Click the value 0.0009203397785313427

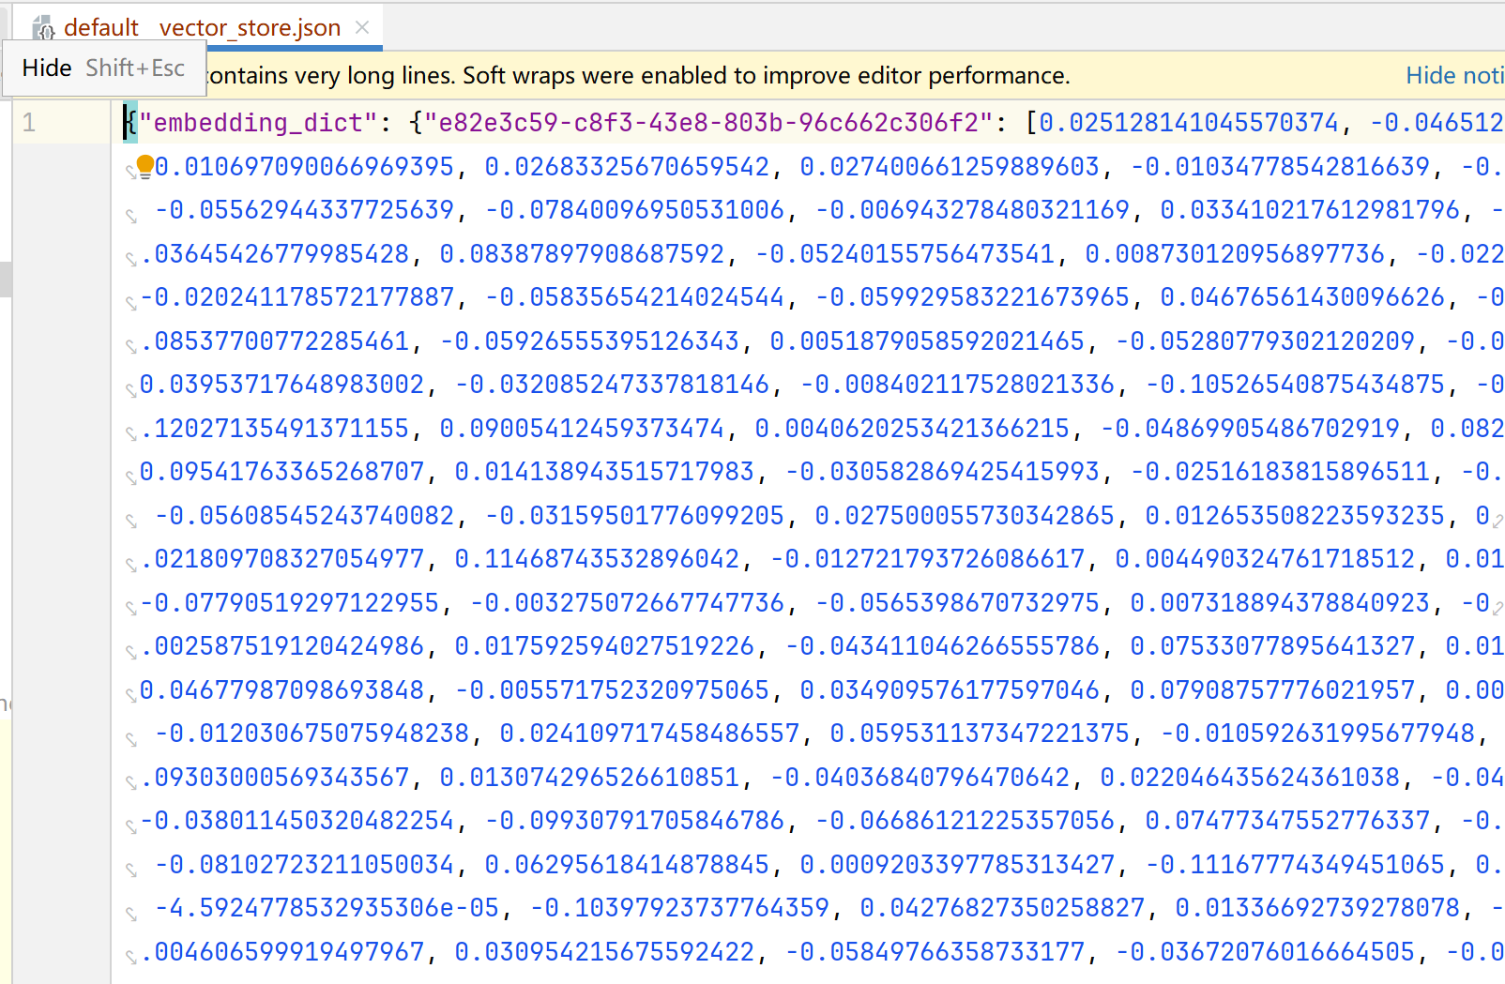(958, 865)
